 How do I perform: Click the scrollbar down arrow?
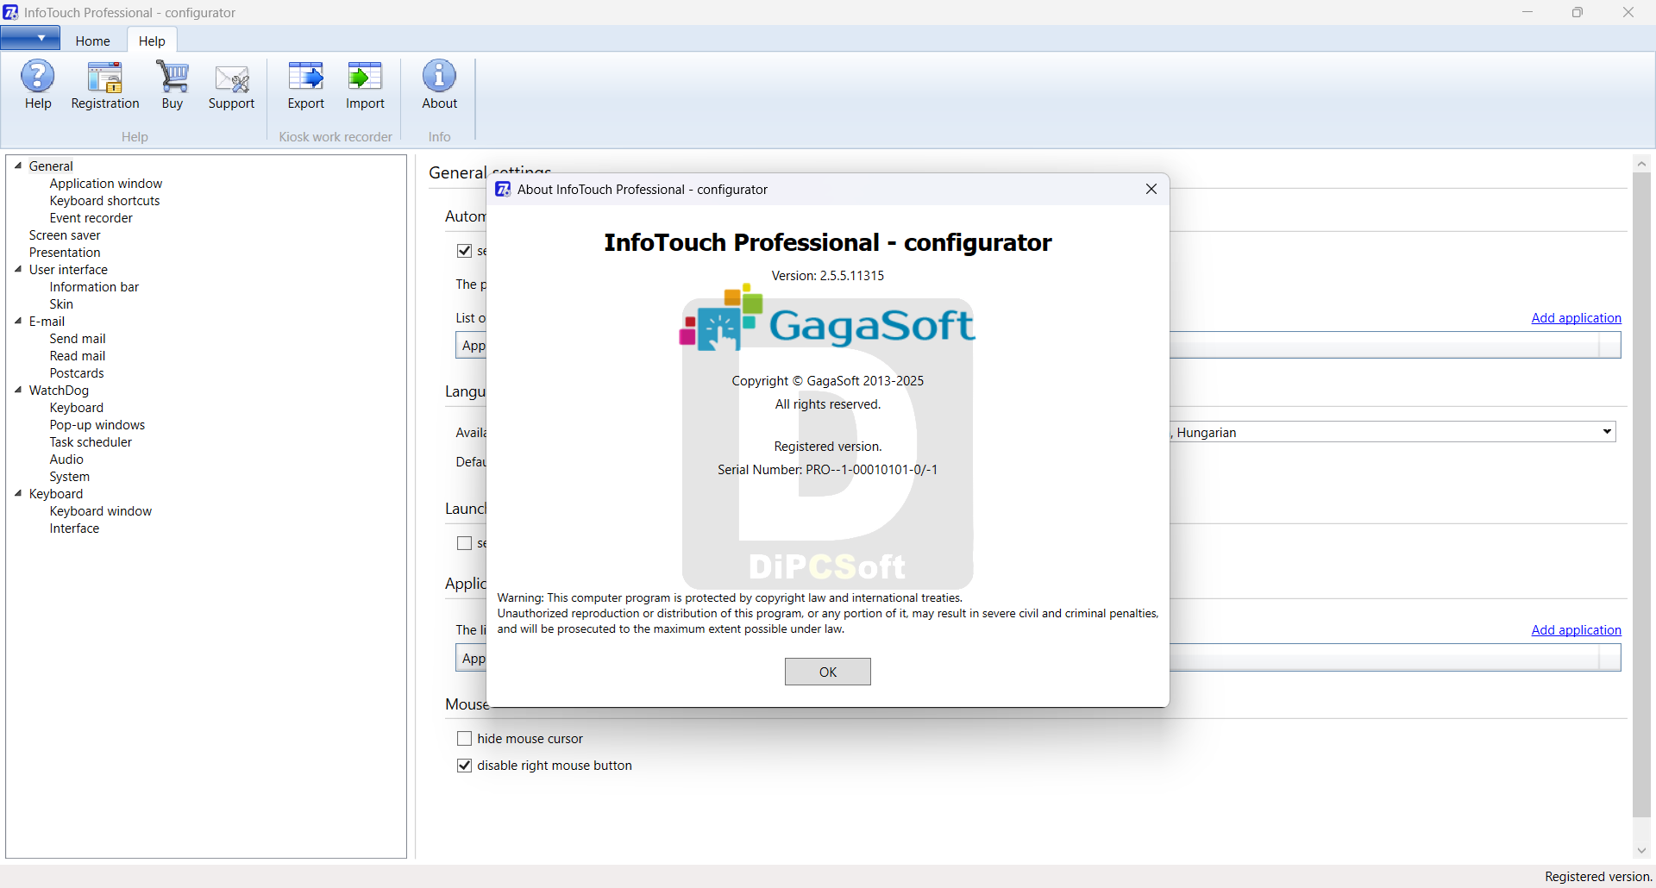click(1641, 851)
